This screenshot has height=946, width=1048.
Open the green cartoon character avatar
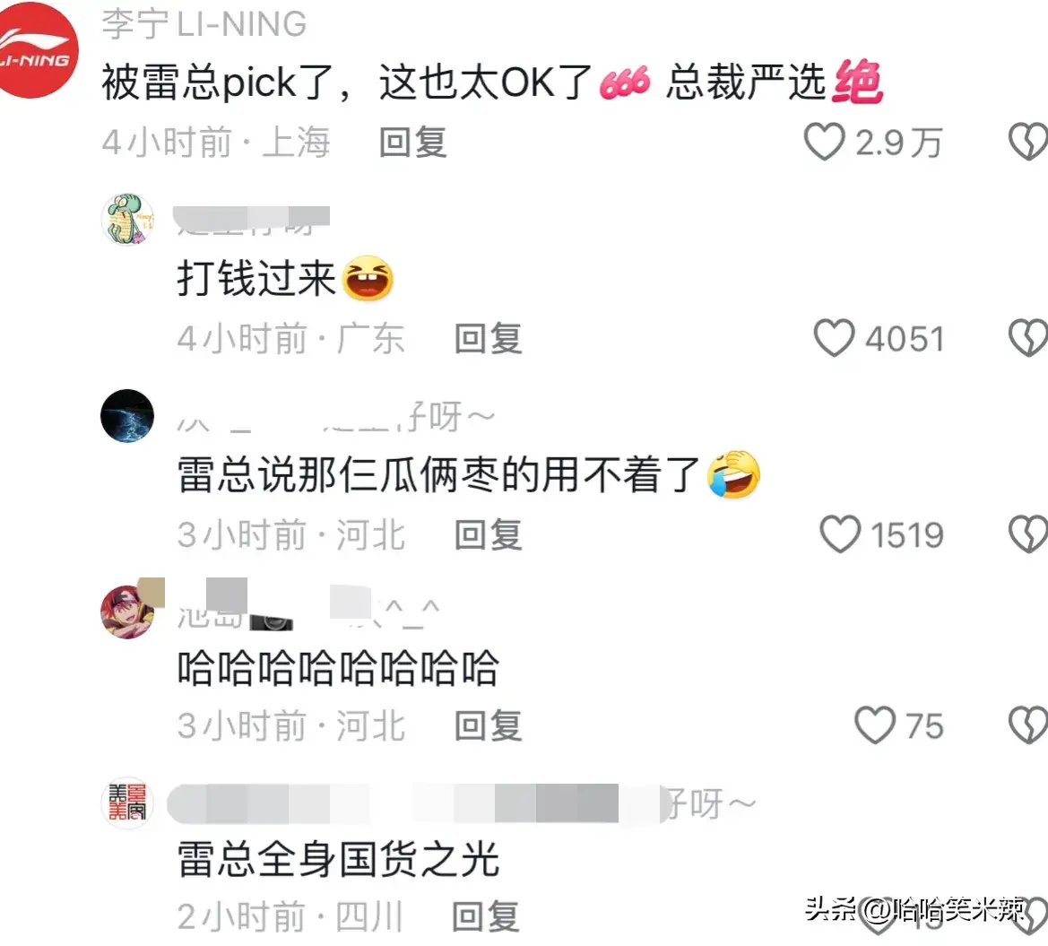[127, 220]
